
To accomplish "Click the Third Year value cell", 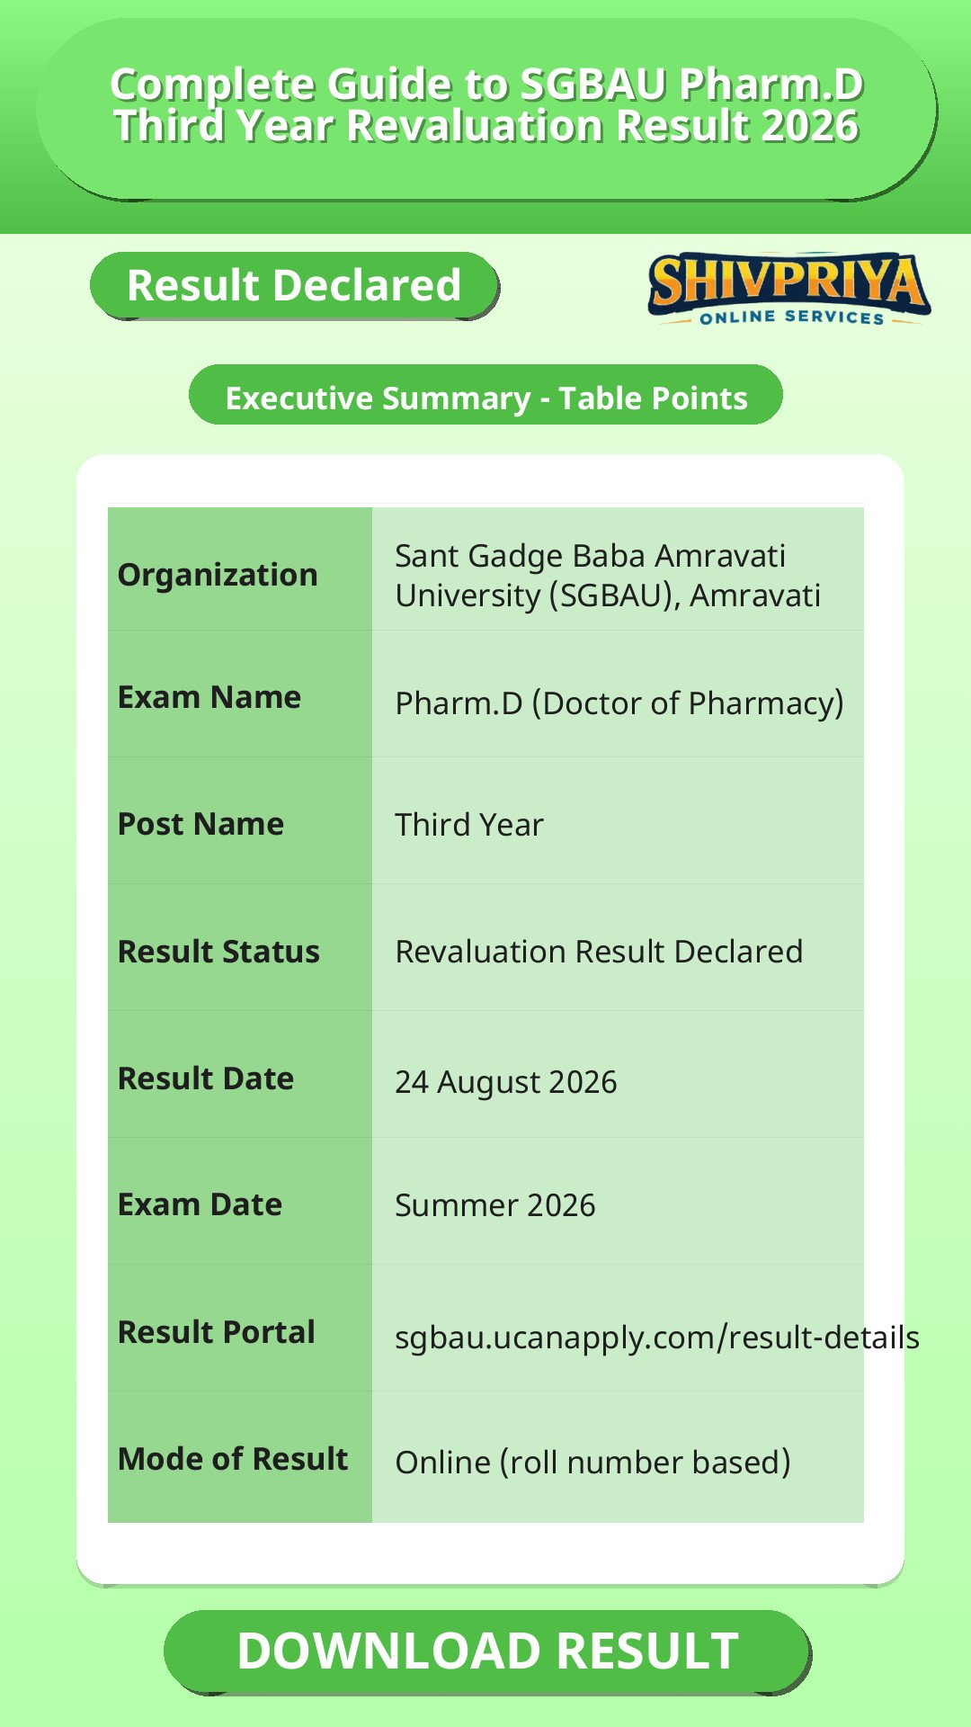I will [618, 821].
